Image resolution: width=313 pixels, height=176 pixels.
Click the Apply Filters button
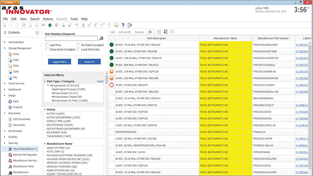tap(60, 62)
